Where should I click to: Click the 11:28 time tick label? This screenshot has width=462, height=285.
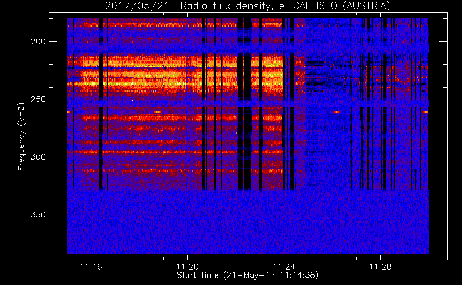[380, 267]
